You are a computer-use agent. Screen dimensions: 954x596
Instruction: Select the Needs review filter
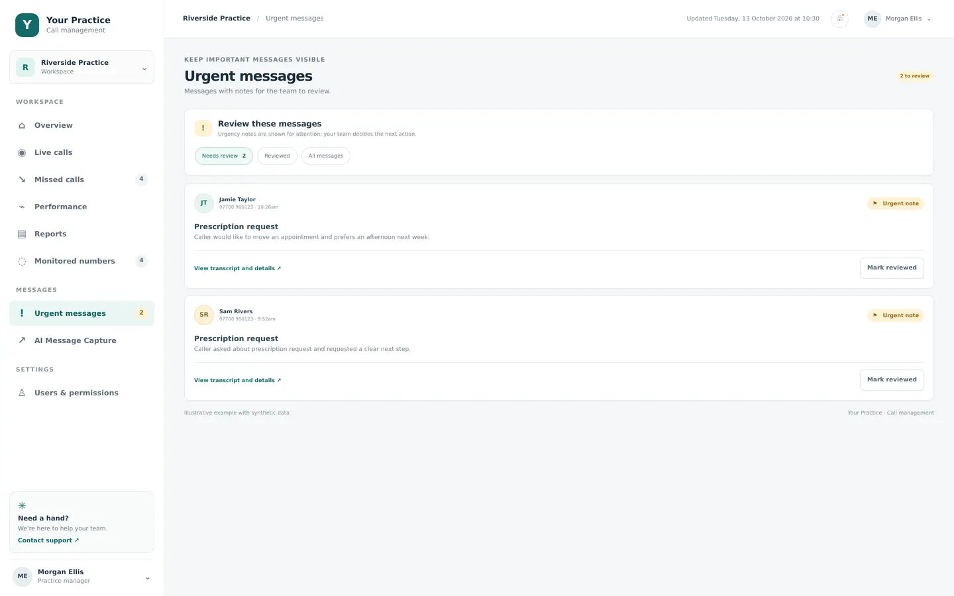[224, 156]
